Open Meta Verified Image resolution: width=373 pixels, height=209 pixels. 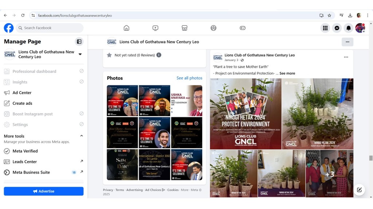(44, 151)
